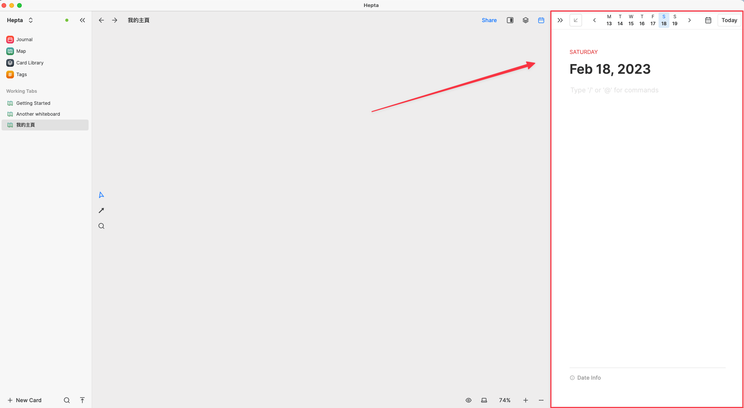The height and width of the screenshot is (408, 744).
Task: Click the upload arrow icon in sidebar footer
Action: (x=82, y=400)
